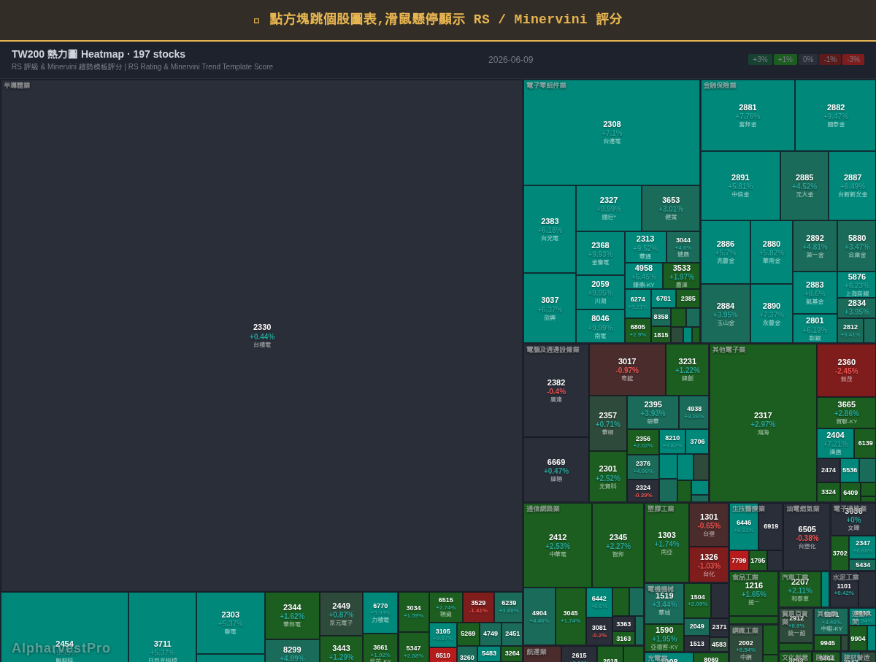Screen dimensions: 876x662
Task: Open the 2301 光寶科 block
Action: click(x=608, y=477)
